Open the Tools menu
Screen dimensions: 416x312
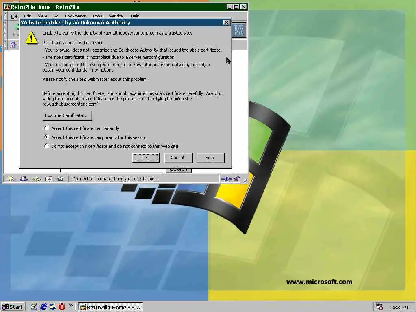pos(97,16)
